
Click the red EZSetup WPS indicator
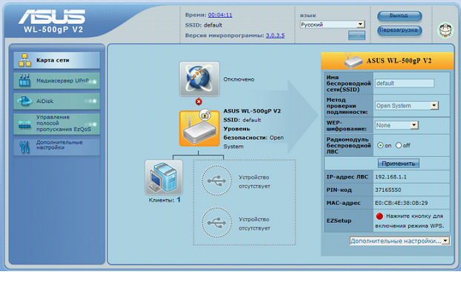pos(379,216)
